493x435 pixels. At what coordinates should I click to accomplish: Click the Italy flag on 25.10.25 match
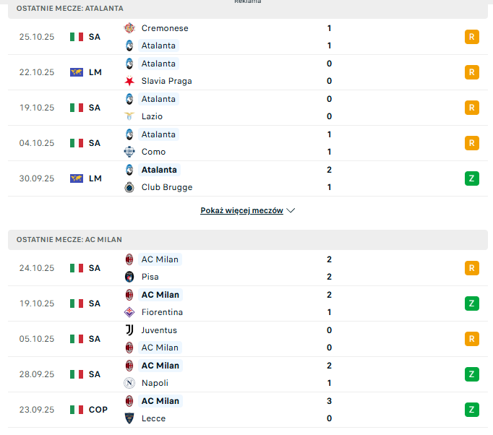pyautogui.click(x=77, y=37)
